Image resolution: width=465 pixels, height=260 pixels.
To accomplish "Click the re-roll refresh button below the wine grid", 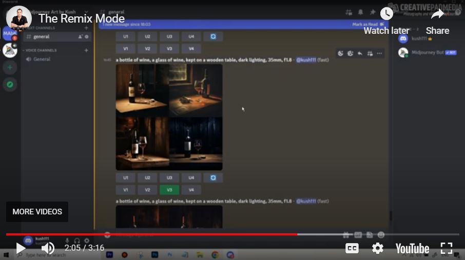I will pyautogui.click(x=213, y=177).
